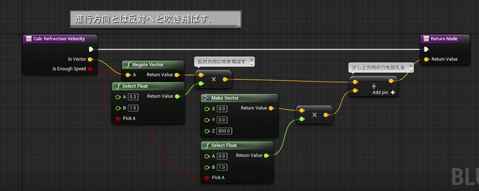Edit Make Vector Z value 800.0

point(224,131)
